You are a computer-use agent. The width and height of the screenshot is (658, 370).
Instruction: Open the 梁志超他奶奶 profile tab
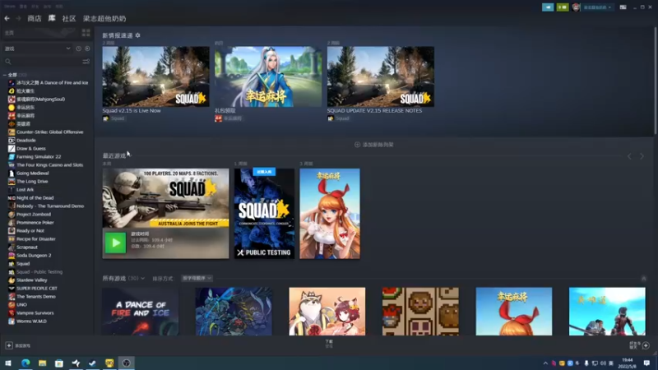[x=104, y=18]
